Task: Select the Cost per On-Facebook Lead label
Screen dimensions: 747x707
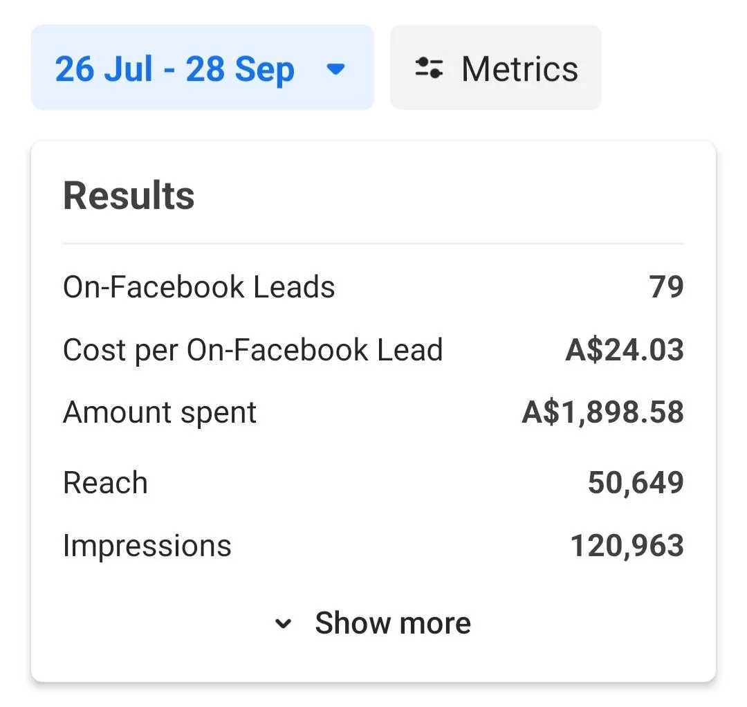Action: click(252, 350)
